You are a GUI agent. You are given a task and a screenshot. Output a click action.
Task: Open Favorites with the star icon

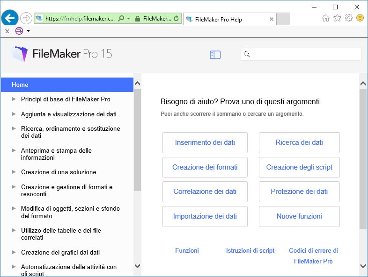pos(337,18)
